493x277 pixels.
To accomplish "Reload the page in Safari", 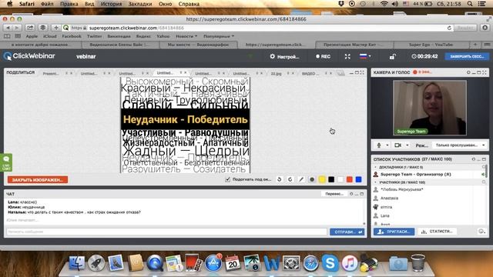I will (449, 28).
